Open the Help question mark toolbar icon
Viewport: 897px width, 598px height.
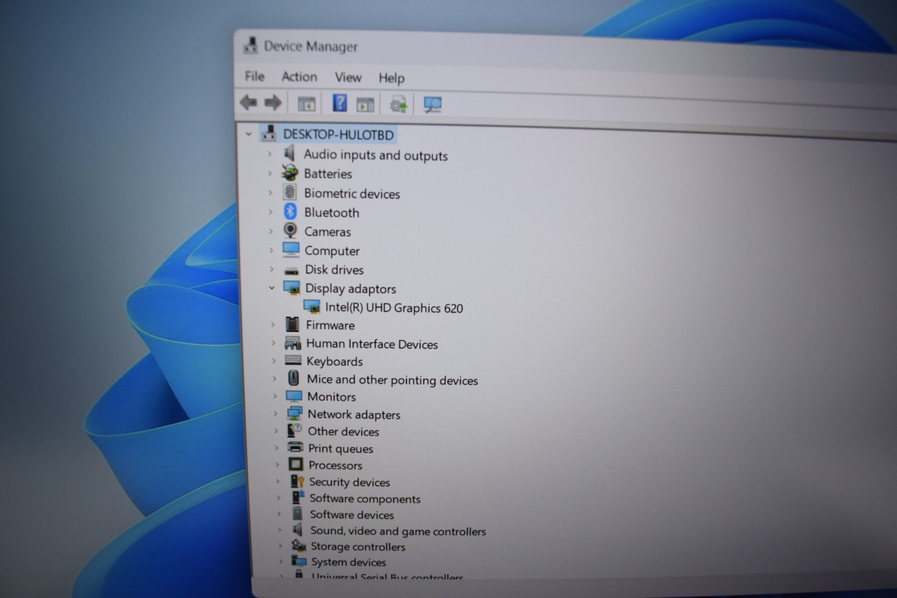point(340,103)
